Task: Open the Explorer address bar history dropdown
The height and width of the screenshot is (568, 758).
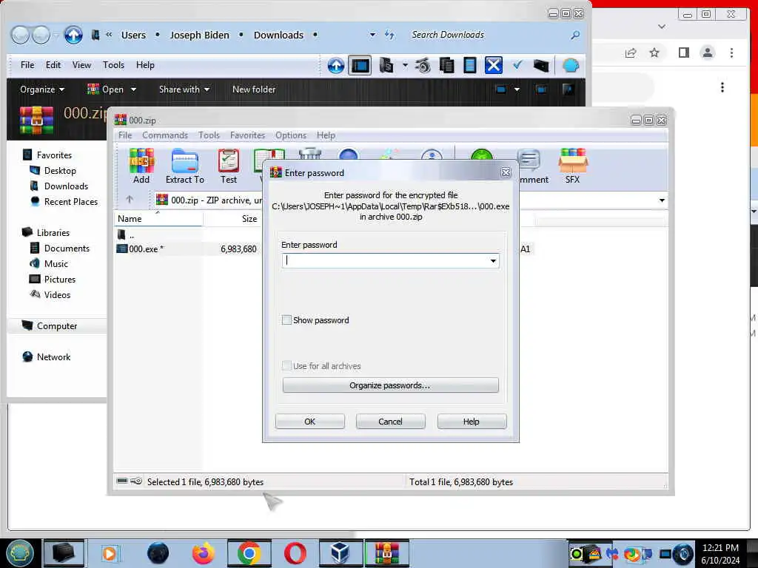Action: click(x=372, y=35)
